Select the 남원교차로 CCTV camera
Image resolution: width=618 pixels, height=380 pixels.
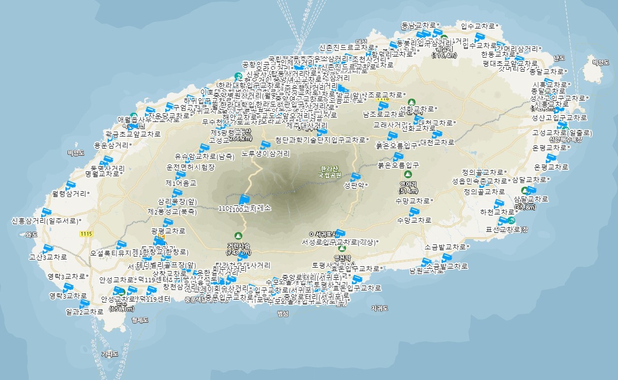pos(427,263)
